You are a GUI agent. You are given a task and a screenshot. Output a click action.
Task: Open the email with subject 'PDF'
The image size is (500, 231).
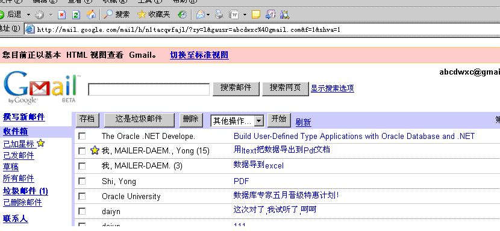tap(242, 181)
